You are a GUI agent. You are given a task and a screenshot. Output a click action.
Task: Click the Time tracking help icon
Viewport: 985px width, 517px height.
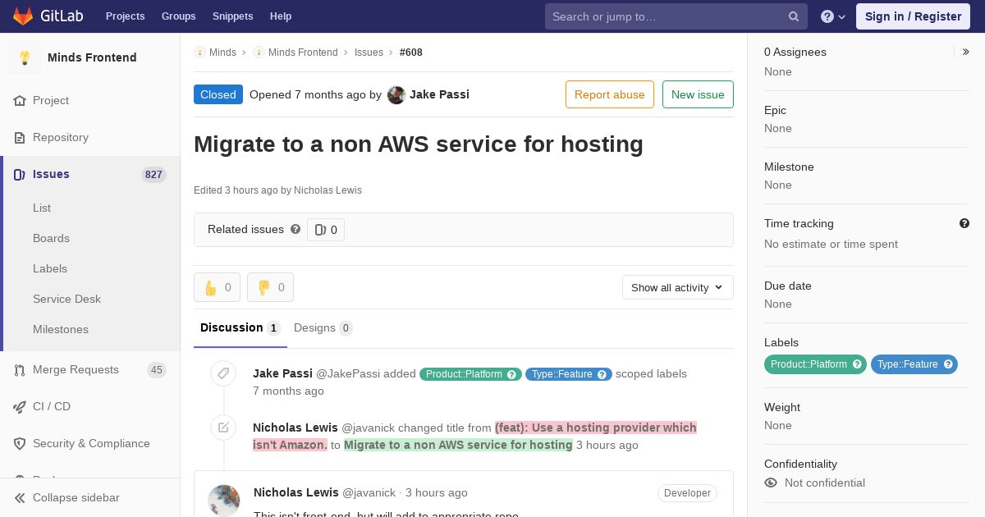(964, 223)
